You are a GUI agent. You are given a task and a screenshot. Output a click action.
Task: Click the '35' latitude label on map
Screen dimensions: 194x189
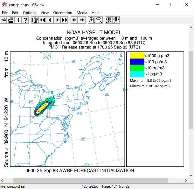tap(83, 139)
